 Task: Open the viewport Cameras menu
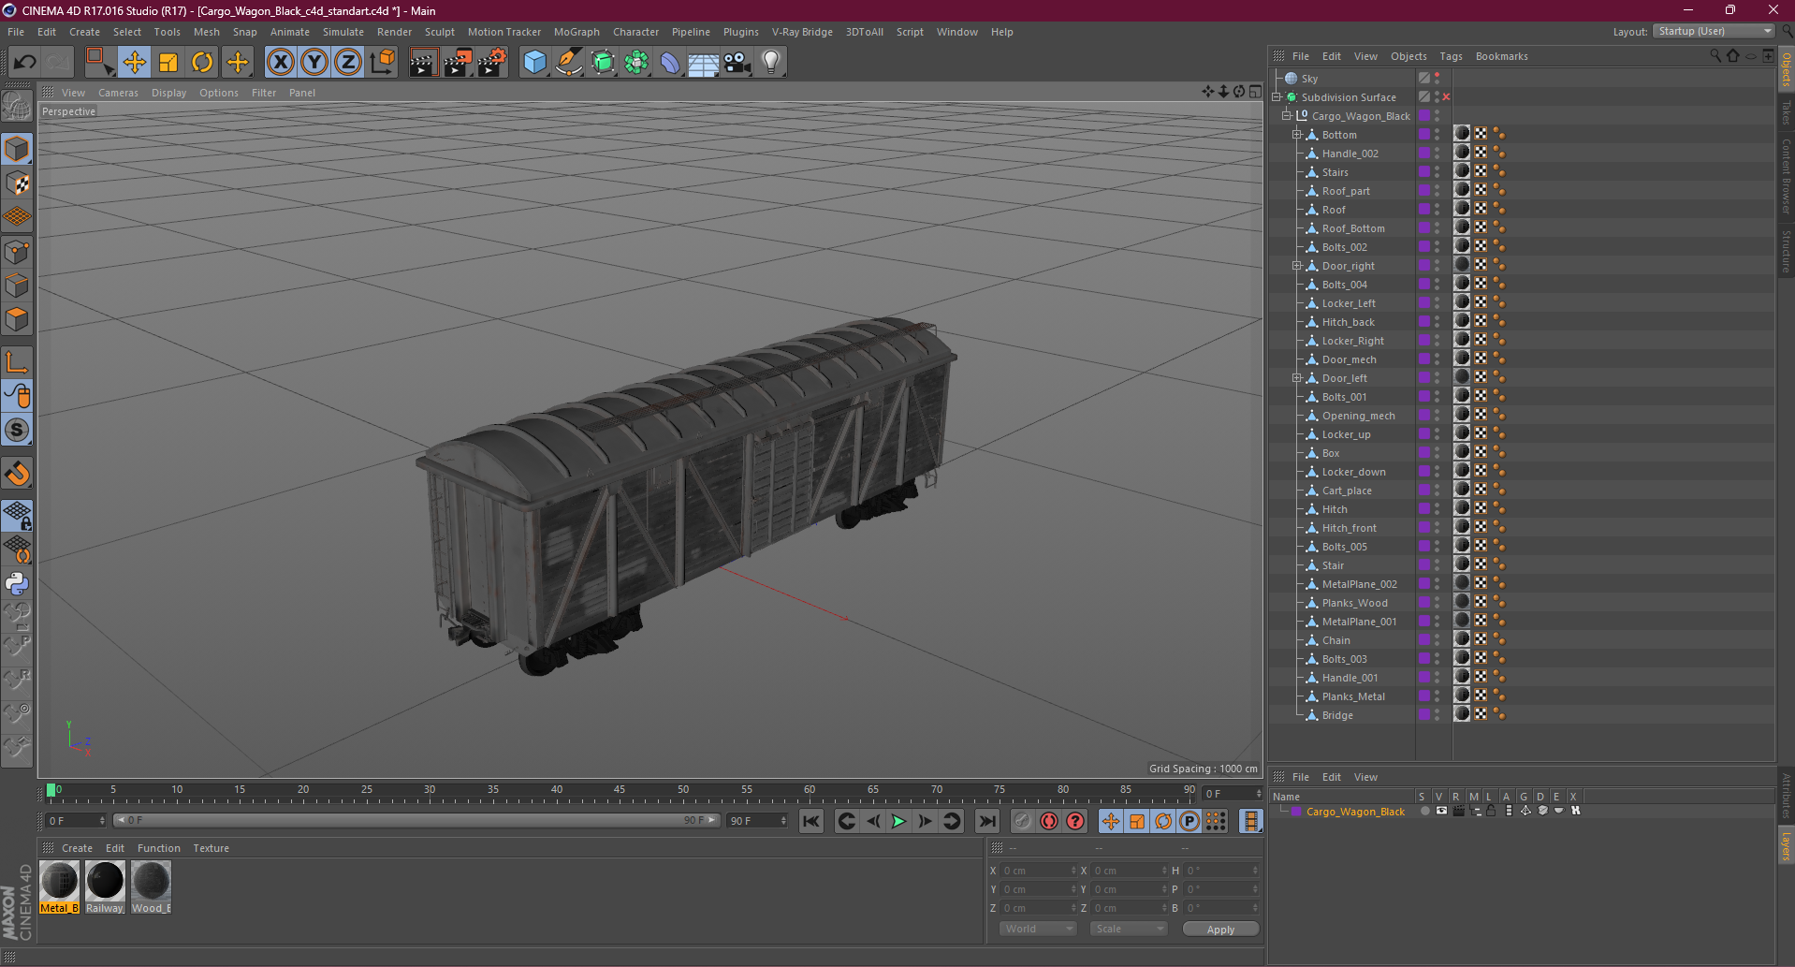pos(118,93)
